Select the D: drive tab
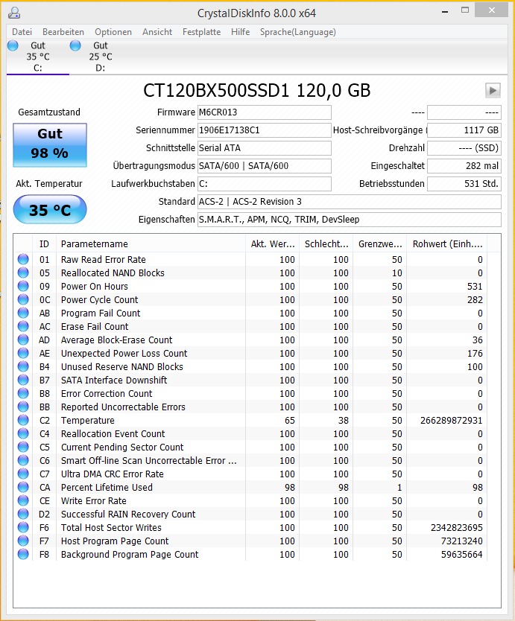This screenshot has height=621, width=515. click(x=101, y=57)
